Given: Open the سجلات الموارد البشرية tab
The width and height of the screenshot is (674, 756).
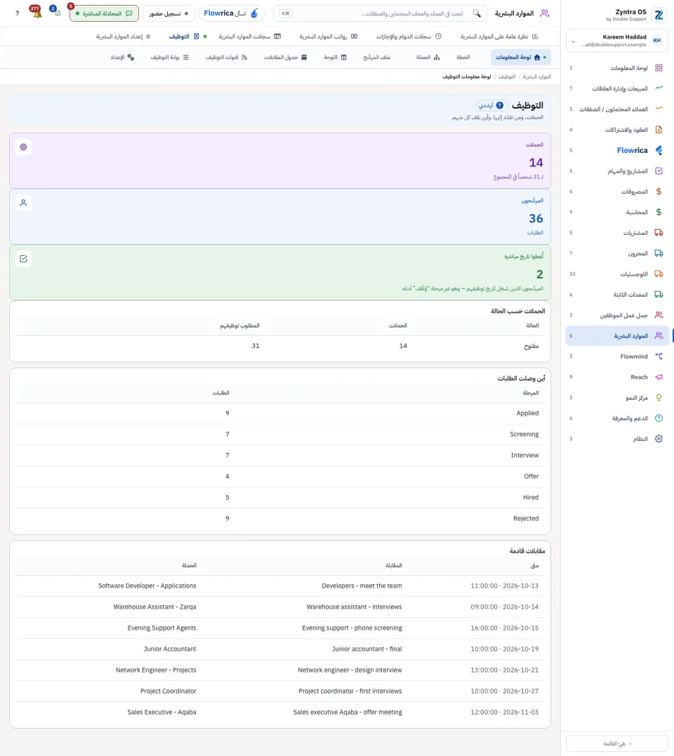Looking at the screenshot, I should point(249,36).
